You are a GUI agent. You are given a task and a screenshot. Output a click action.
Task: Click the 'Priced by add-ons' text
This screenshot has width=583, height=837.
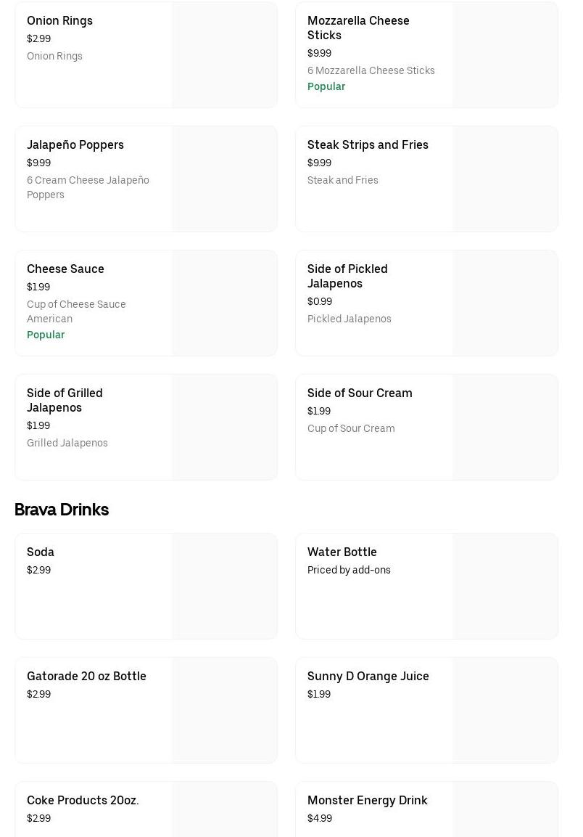click(349, 570)
